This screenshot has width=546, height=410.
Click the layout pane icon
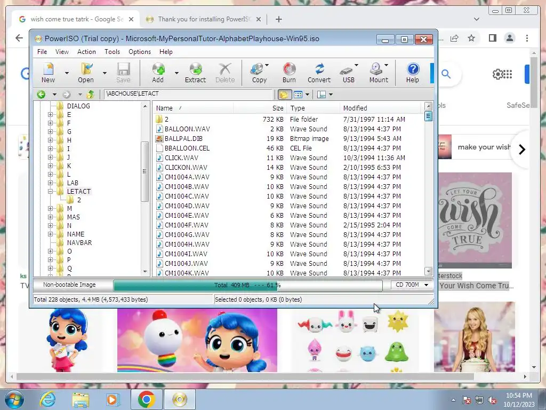[x=322, y=94]
